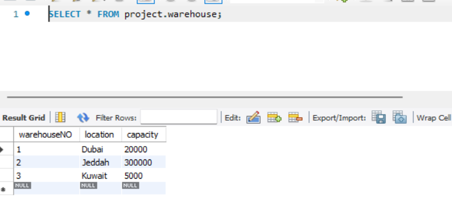
Task: Insert a new row using the add-row icon
Action: (x=274, y=117)
